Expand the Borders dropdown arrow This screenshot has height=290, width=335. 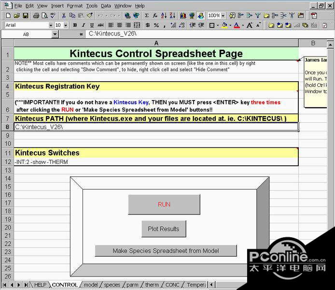point(218,25)
